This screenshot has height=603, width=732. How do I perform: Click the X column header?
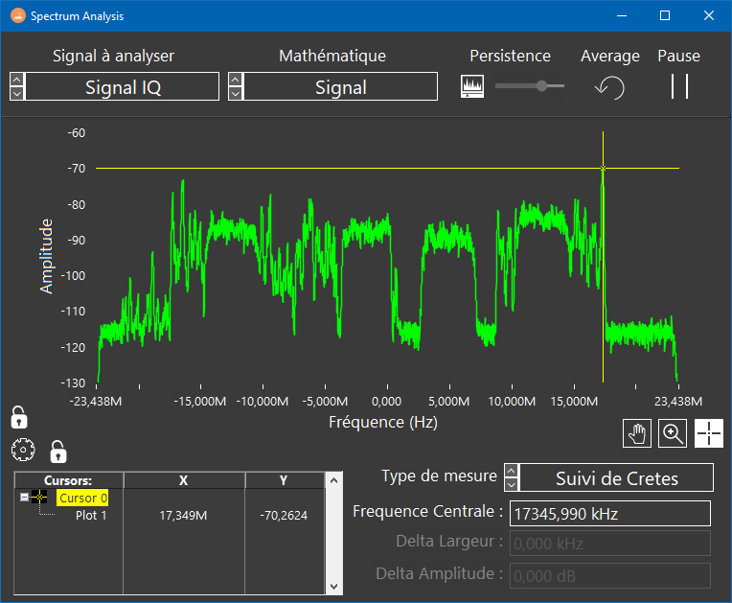pyautogui.click(x=183, y=480)
